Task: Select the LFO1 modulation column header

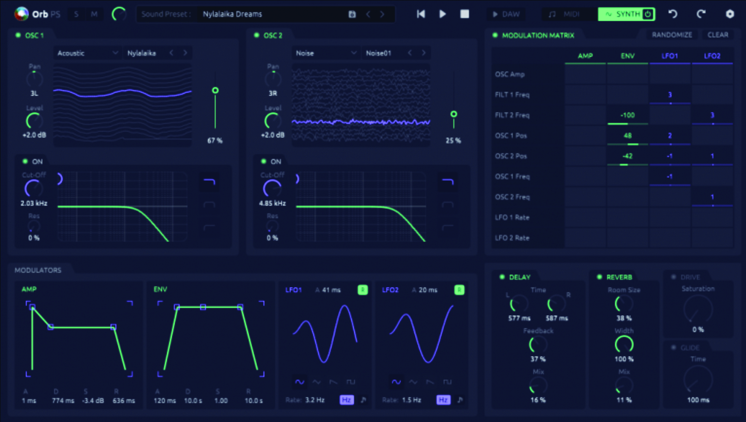Action: click(670, 56)
